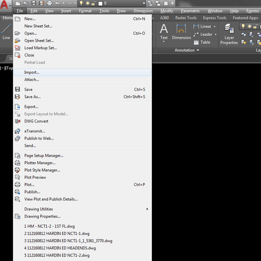Expand the Undo history dropdown arrow

63,3
